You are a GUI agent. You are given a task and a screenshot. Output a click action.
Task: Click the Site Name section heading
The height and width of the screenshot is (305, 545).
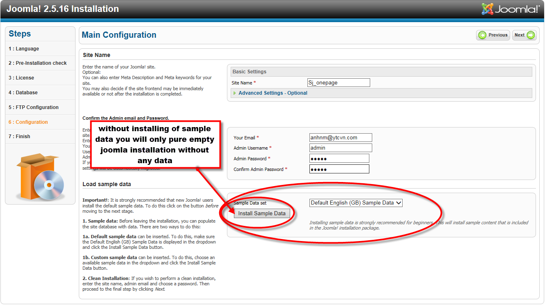pos(96,55)
